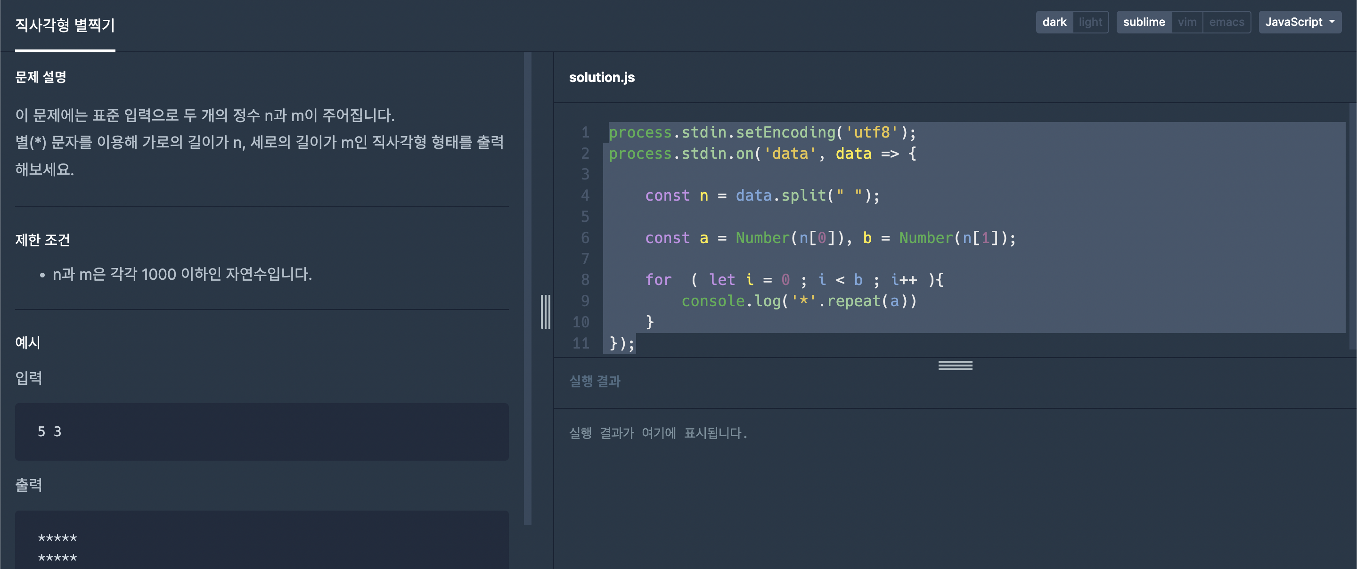Viewport: 1357px width, 569px height.
Task: Click data.split code on line 4
Action: [781, 195]
